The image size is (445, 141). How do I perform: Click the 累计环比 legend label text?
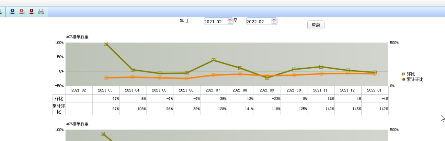click(x=415, y=79)
